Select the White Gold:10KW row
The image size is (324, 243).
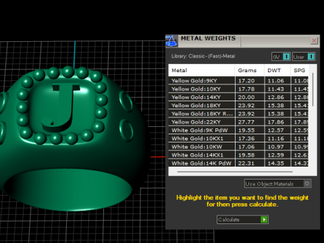coord(238,146)
